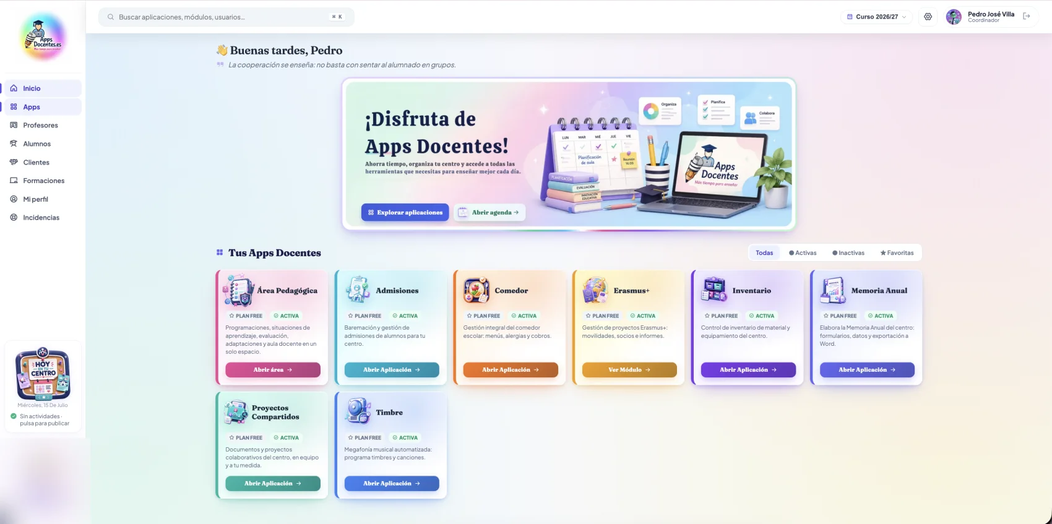Click the Mi perfil sidebar icon

14,199
